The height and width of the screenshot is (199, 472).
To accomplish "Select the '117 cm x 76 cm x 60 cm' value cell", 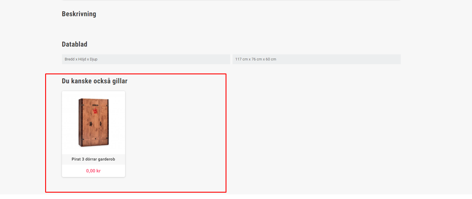I will click(317, 59).
